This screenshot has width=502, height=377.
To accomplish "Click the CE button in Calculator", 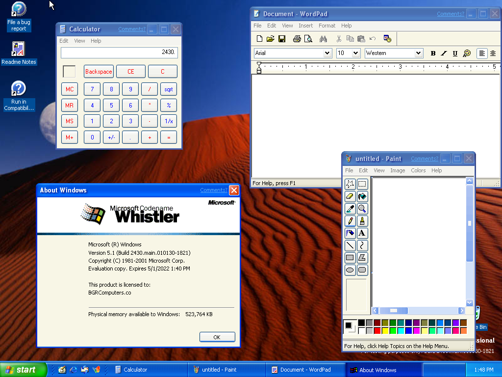I will pos(130,72).
